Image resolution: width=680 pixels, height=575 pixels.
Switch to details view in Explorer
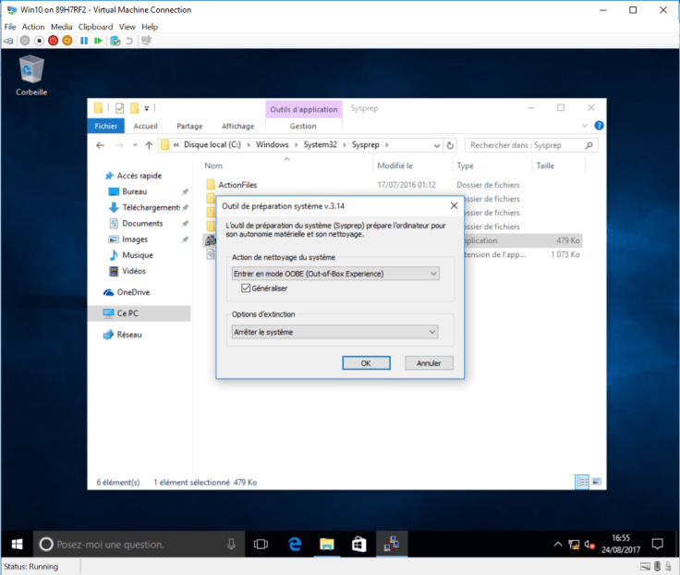point(582,482)
